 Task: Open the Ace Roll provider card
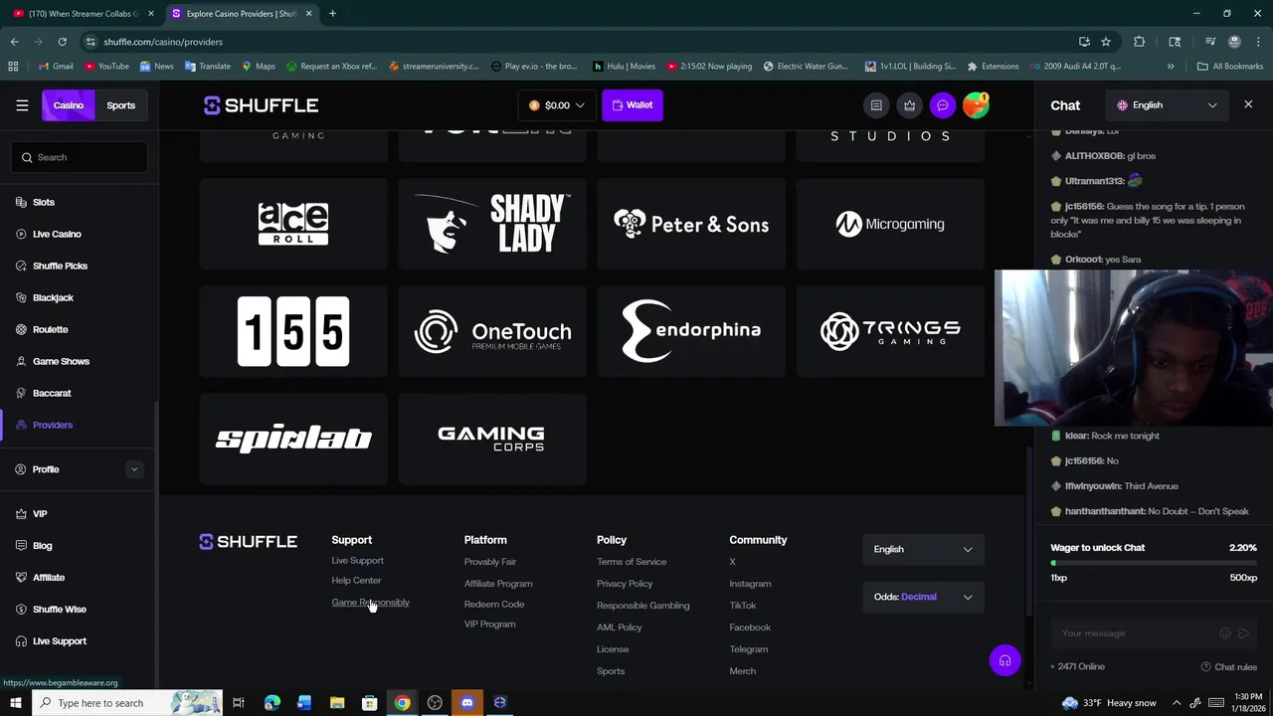click(x=293, y=224)
